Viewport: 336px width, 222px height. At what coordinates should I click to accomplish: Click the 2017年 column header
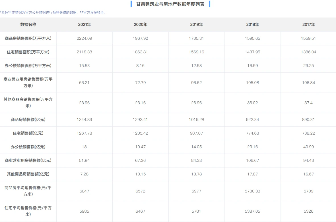point(309,25)
